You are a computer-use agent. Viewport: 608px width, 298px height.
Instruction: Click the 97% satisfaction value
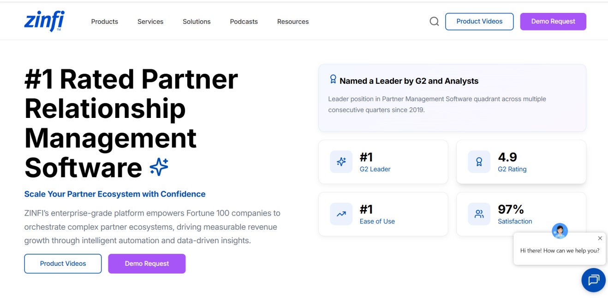click(511, 209)
